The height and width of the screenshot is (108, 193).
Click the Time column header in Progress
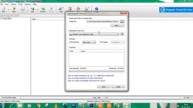click(x=71, y=51)
